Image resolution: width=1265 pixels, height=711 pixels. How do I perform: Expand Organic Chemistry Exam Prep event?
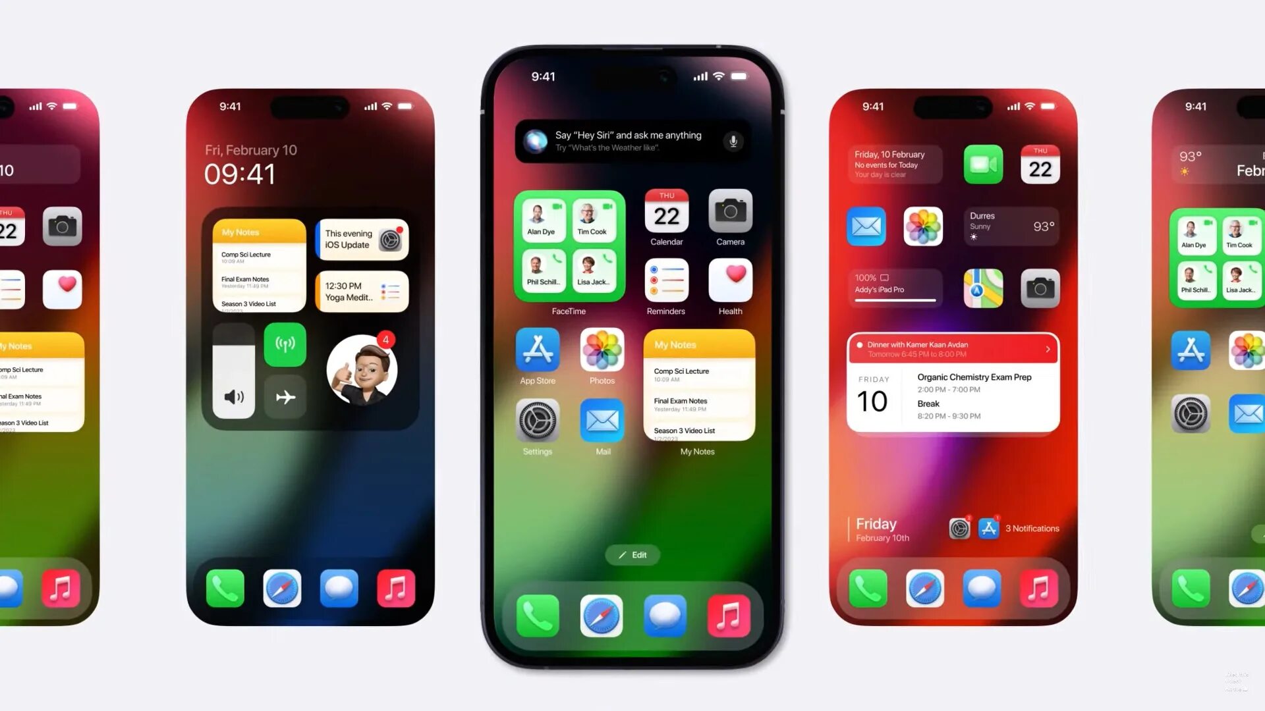973,377
